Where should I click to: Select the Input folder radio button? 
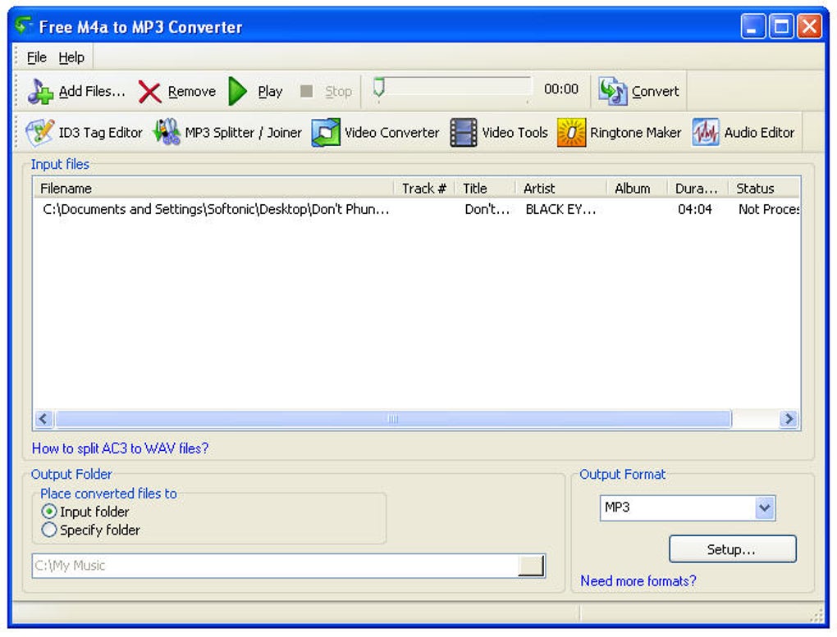click(51, 512)
